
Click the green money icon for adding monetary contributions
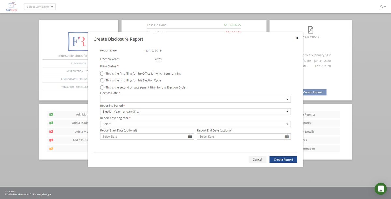pos(51,114)
